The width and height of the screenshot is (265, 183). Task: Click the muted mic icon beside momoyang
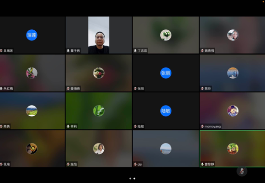tap(202, 126)
